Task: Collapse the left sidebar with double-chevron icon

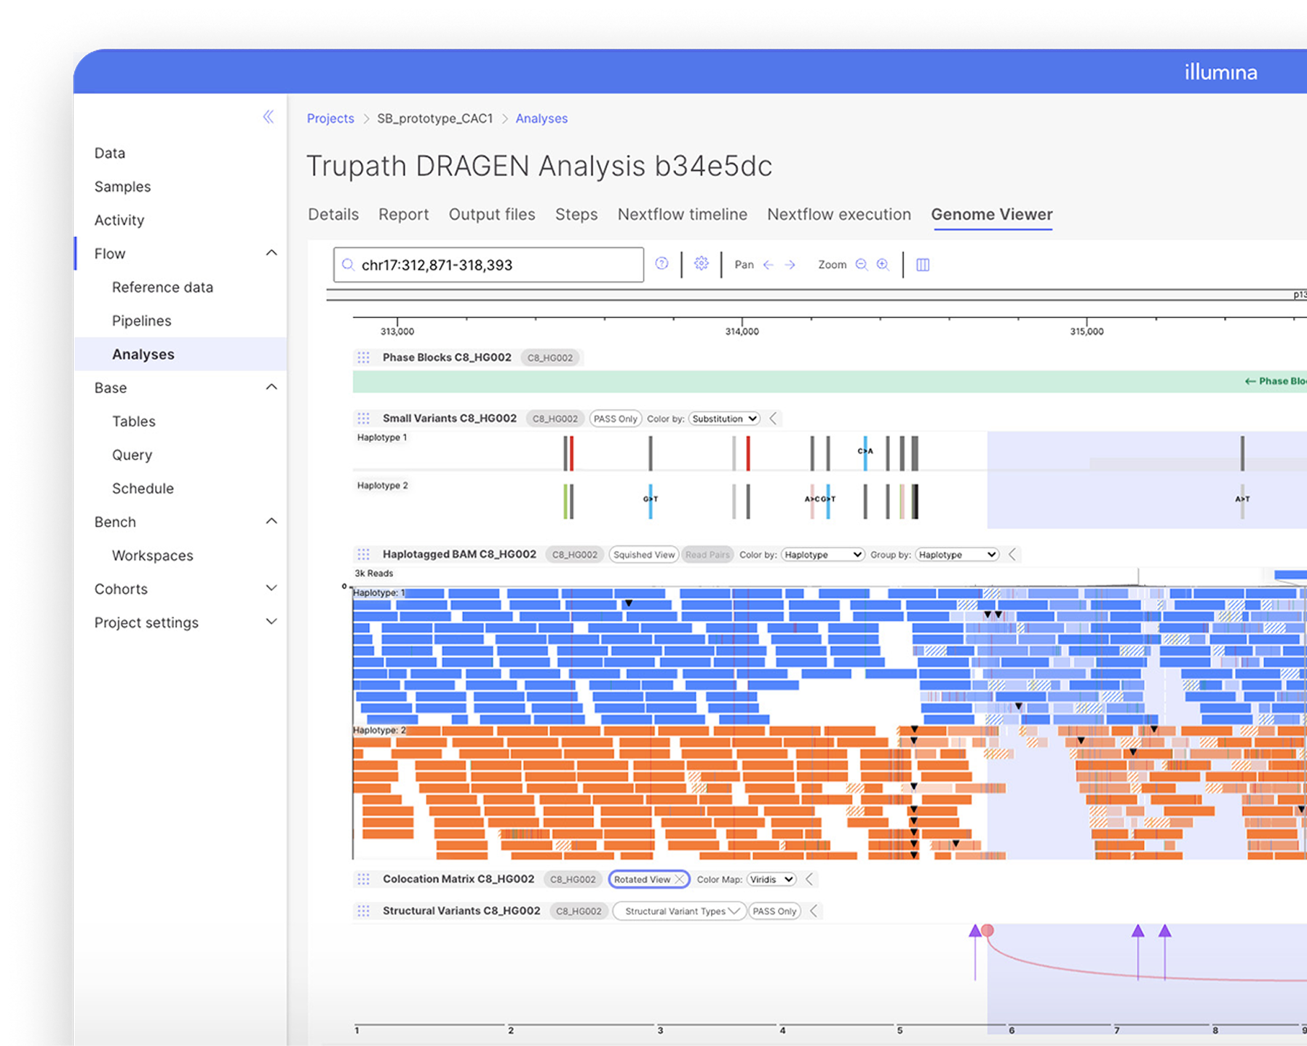Action: (x=268, y=117)
